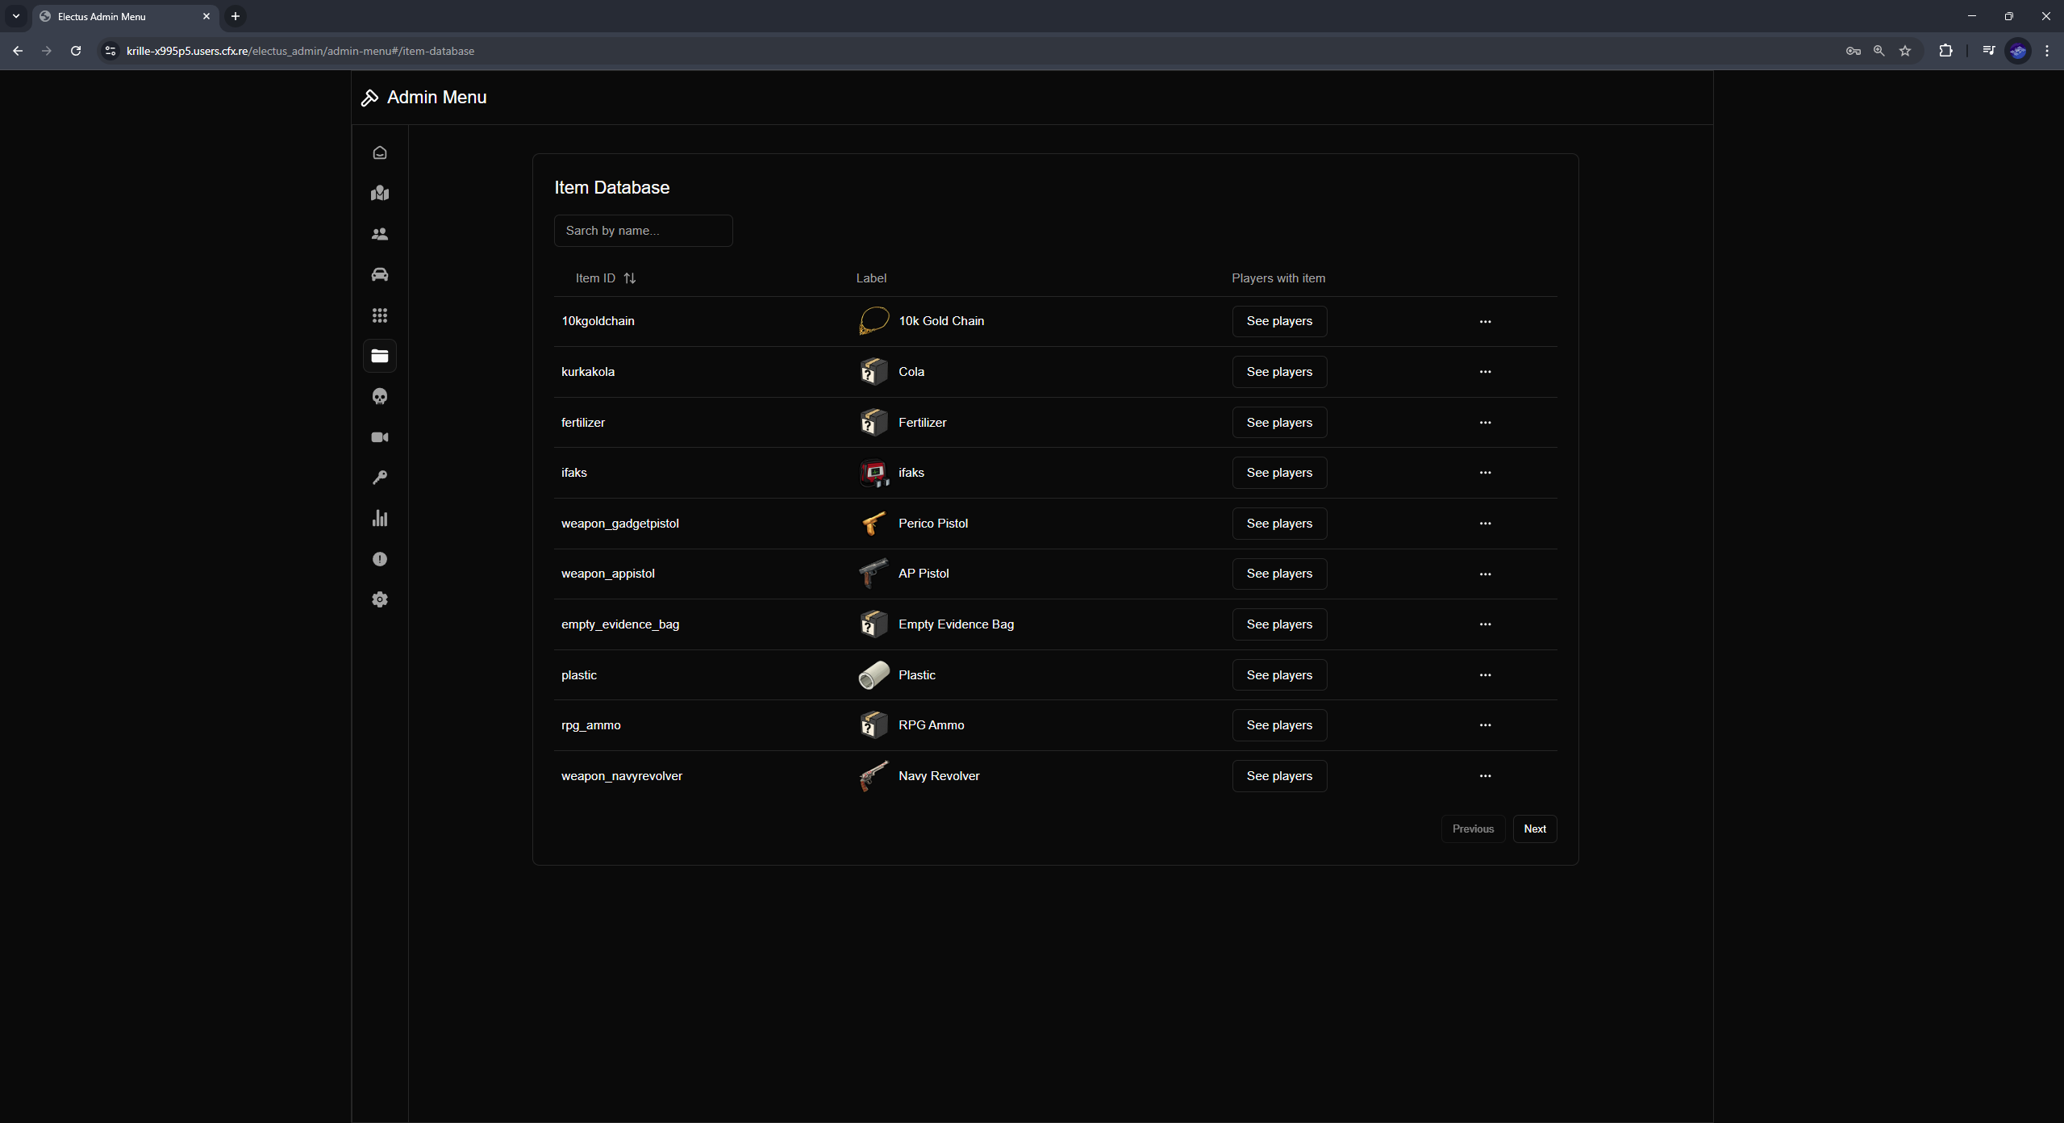The image size is (2064, 1123).
Task: Open more options for weapon_appistol row
Action: pyautogui.click(x=1485, y=574)
